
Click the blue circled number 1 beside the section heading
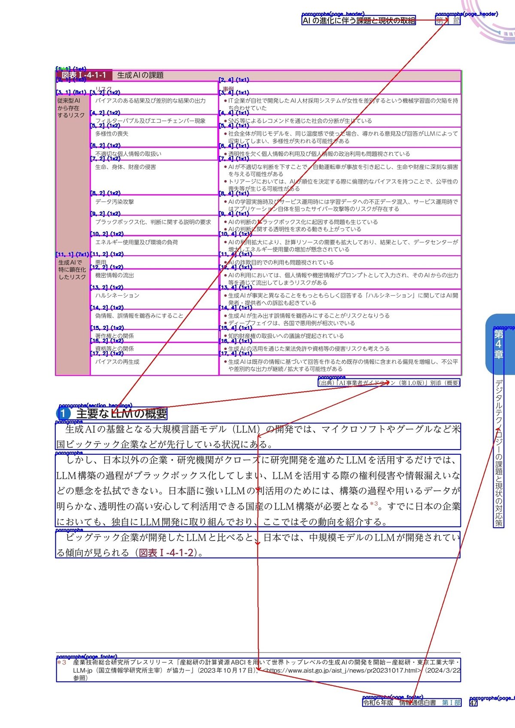(63, 414)
